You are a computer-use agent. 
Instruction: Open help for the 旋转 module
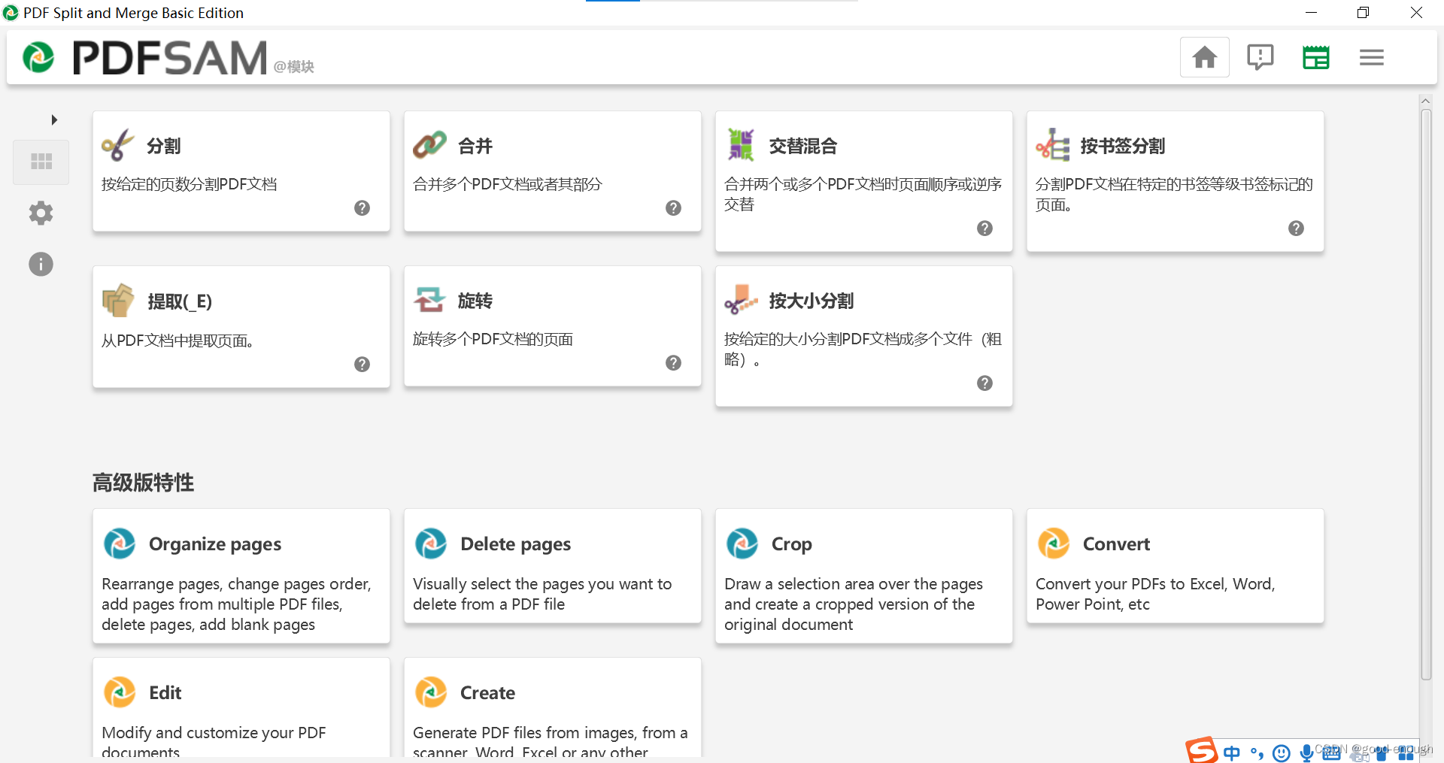coord(673,363)
